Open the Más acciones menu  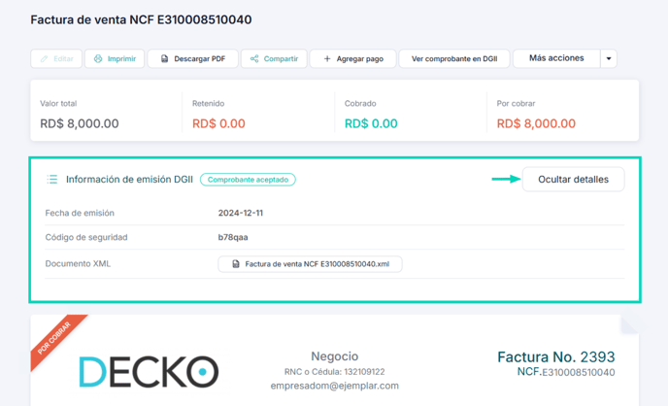(x=556, y=59)
